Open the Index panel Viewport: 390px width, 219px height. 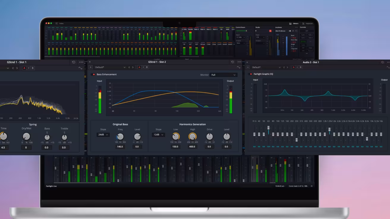59,23
